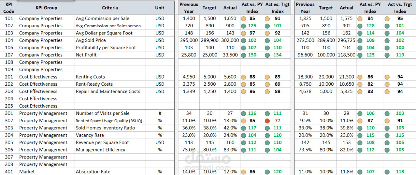
Task: Select the Rented Space Usage Quality (RSUQ) cell
Action: [x=110, y=121]
